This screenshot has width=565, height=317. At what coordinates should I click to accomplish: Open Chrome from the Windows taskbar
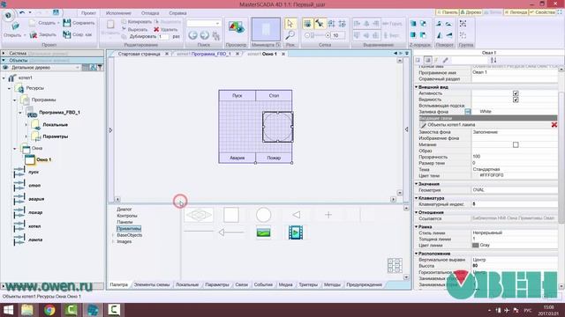(49, 310)
